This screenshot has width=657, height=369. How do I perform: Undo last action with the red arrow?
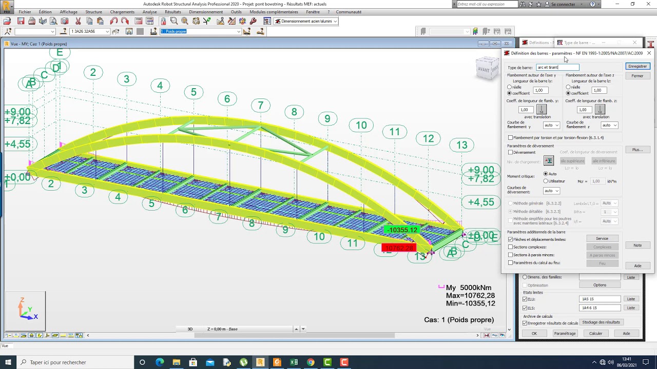pyautogui.click(x=113, y=22)
